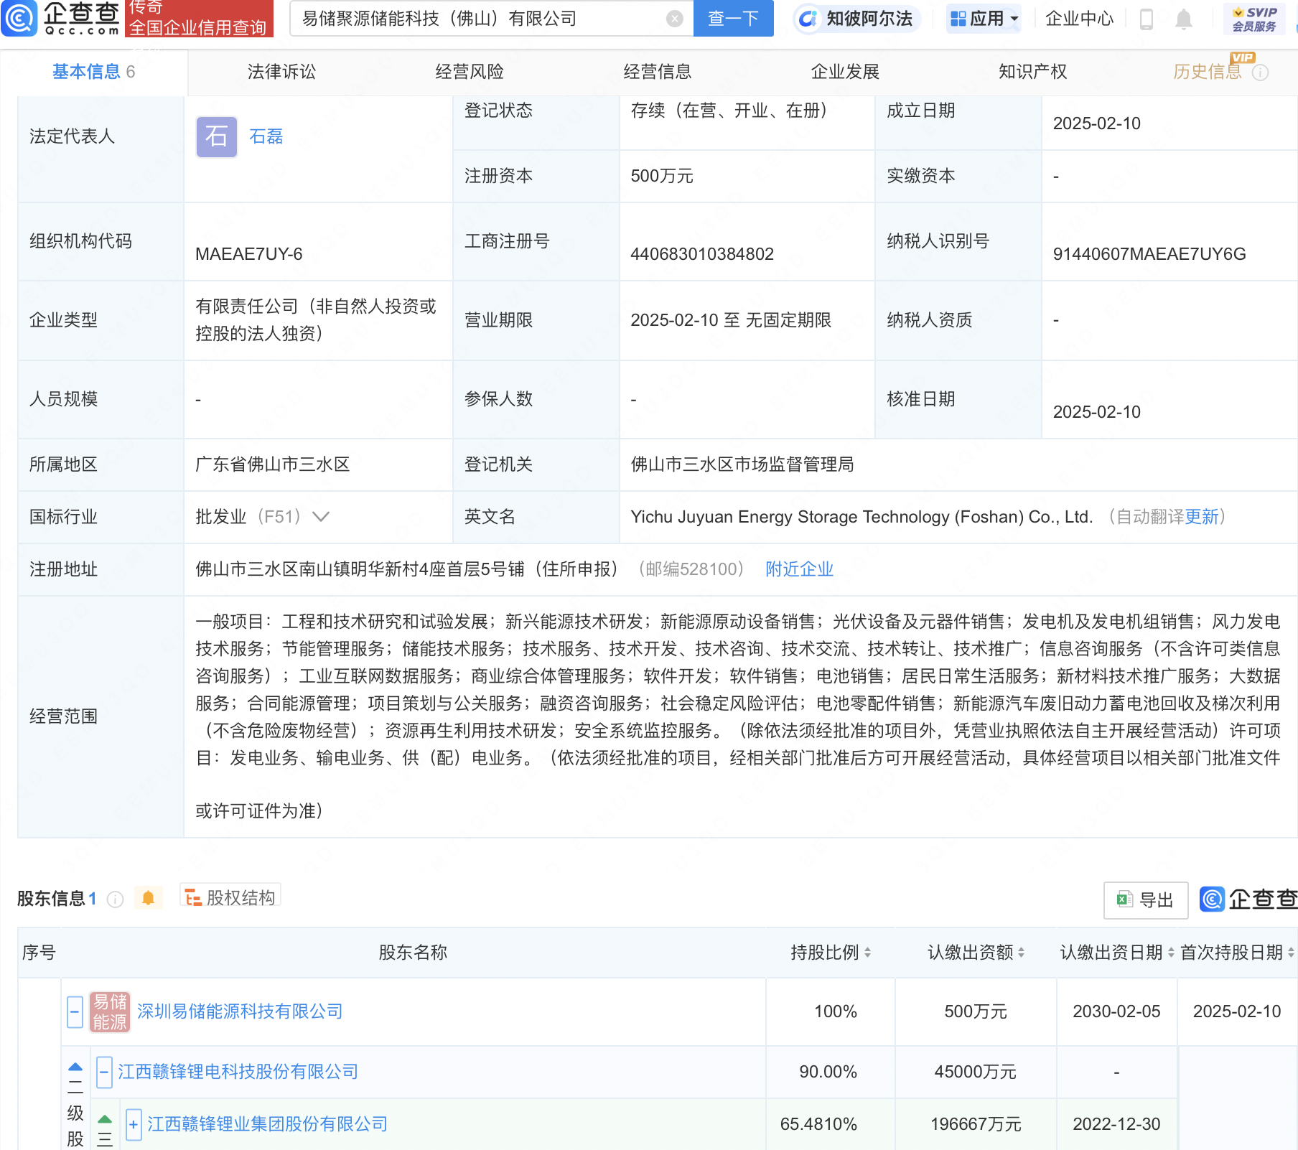Toggle sorting on the 持股比例 column
Image resolution: width=1298 pixels, height=1150 pixels.
869,953
